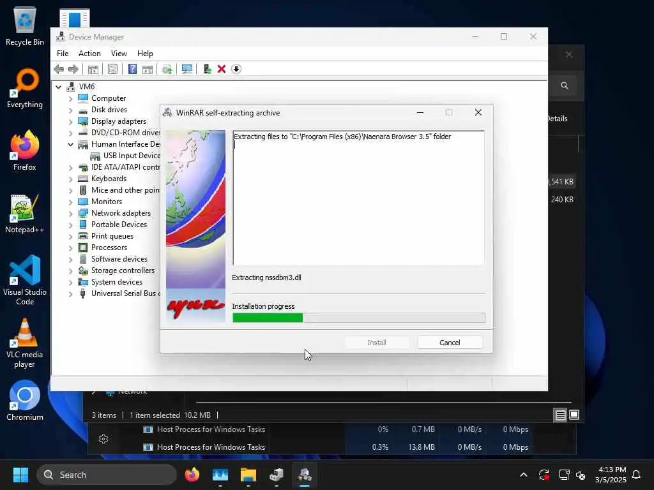This screenshot has width=654, height=490.
Task: Open the Windows Start menu
Action: [20, 475]
